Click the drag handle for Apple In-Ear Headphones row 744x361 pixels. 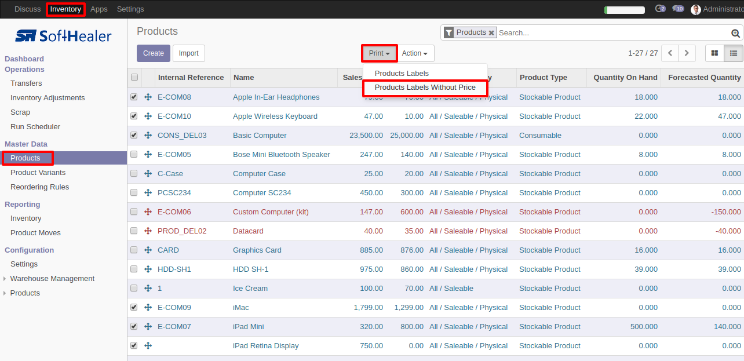point(148,97)
